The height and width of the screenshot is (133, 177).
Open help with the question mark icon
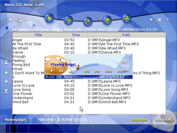tap(167, 20)
